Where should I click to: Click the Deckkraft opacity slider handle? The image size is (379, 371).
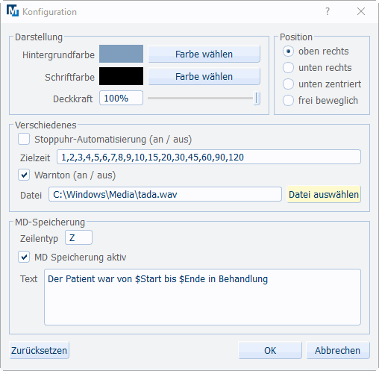(257, 98)
